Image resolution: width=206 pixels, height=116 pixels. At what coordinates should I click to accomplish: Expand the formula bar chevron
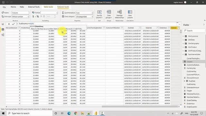(x=180, y=24)
